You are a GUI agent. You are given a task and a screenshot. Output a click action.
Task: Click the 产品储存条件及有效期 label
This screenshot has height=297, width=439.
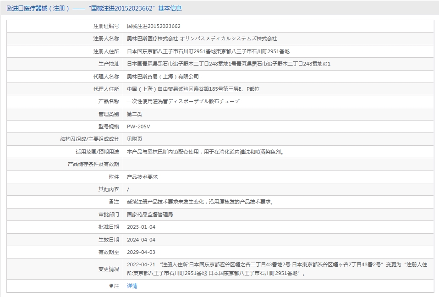coord(93,164)
